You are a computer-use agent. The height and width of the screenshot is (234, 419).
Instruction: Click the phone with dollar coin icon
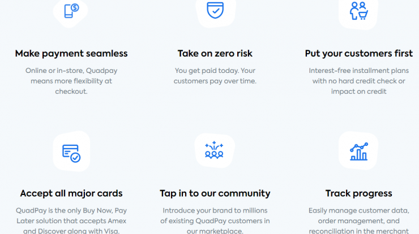click(71, 11)
